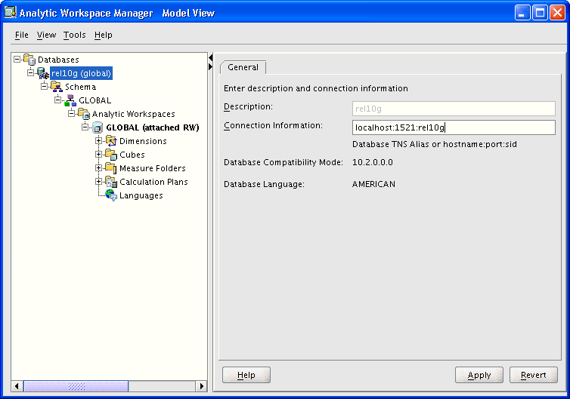Click the Analytic Workspaces folder icon

coord(84,114)
